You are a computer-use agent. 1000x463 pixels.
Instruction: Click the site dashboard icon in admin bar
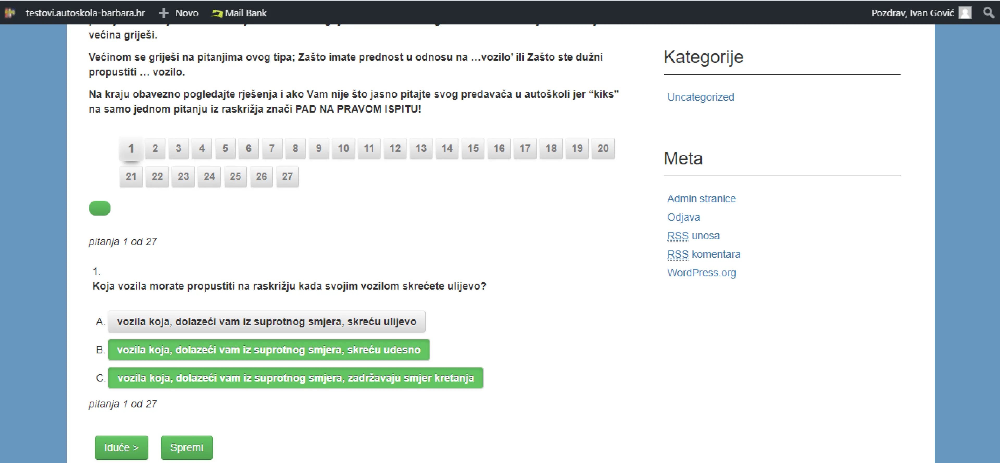[x=10, y=13]
